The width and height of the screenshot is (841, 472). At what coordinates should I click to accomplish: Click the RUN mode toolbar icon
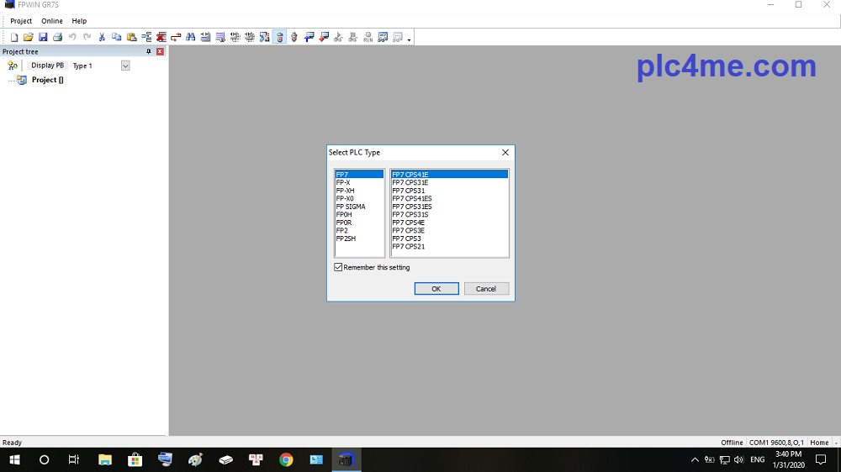pyautogui.click(x=368, y=37)
